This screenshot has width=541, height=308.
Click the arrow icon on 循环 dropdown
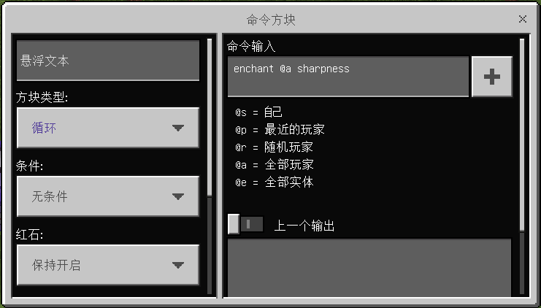[x=178, y=128]
